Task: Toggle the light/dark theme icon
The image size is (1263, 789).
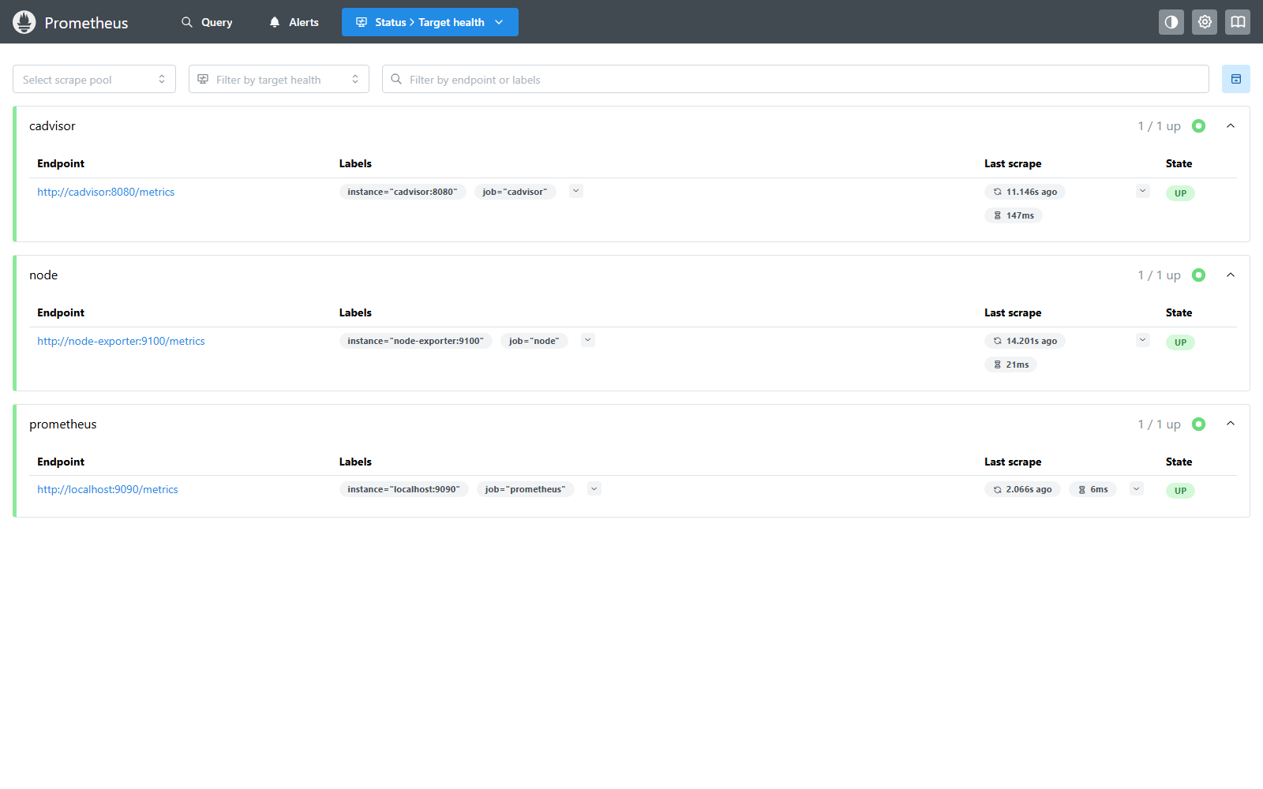Action: [1171, 22]
